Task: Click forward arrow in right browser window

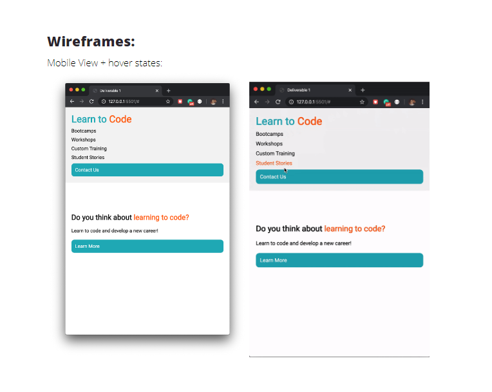Action: 267,102
